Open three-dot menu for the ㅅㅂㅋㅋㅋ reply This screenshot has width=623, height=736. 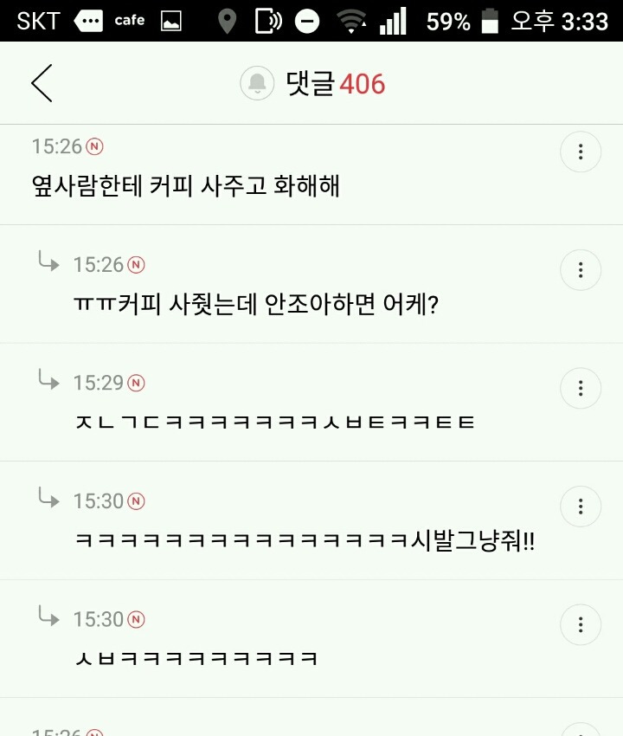click(x=581, y=625)
